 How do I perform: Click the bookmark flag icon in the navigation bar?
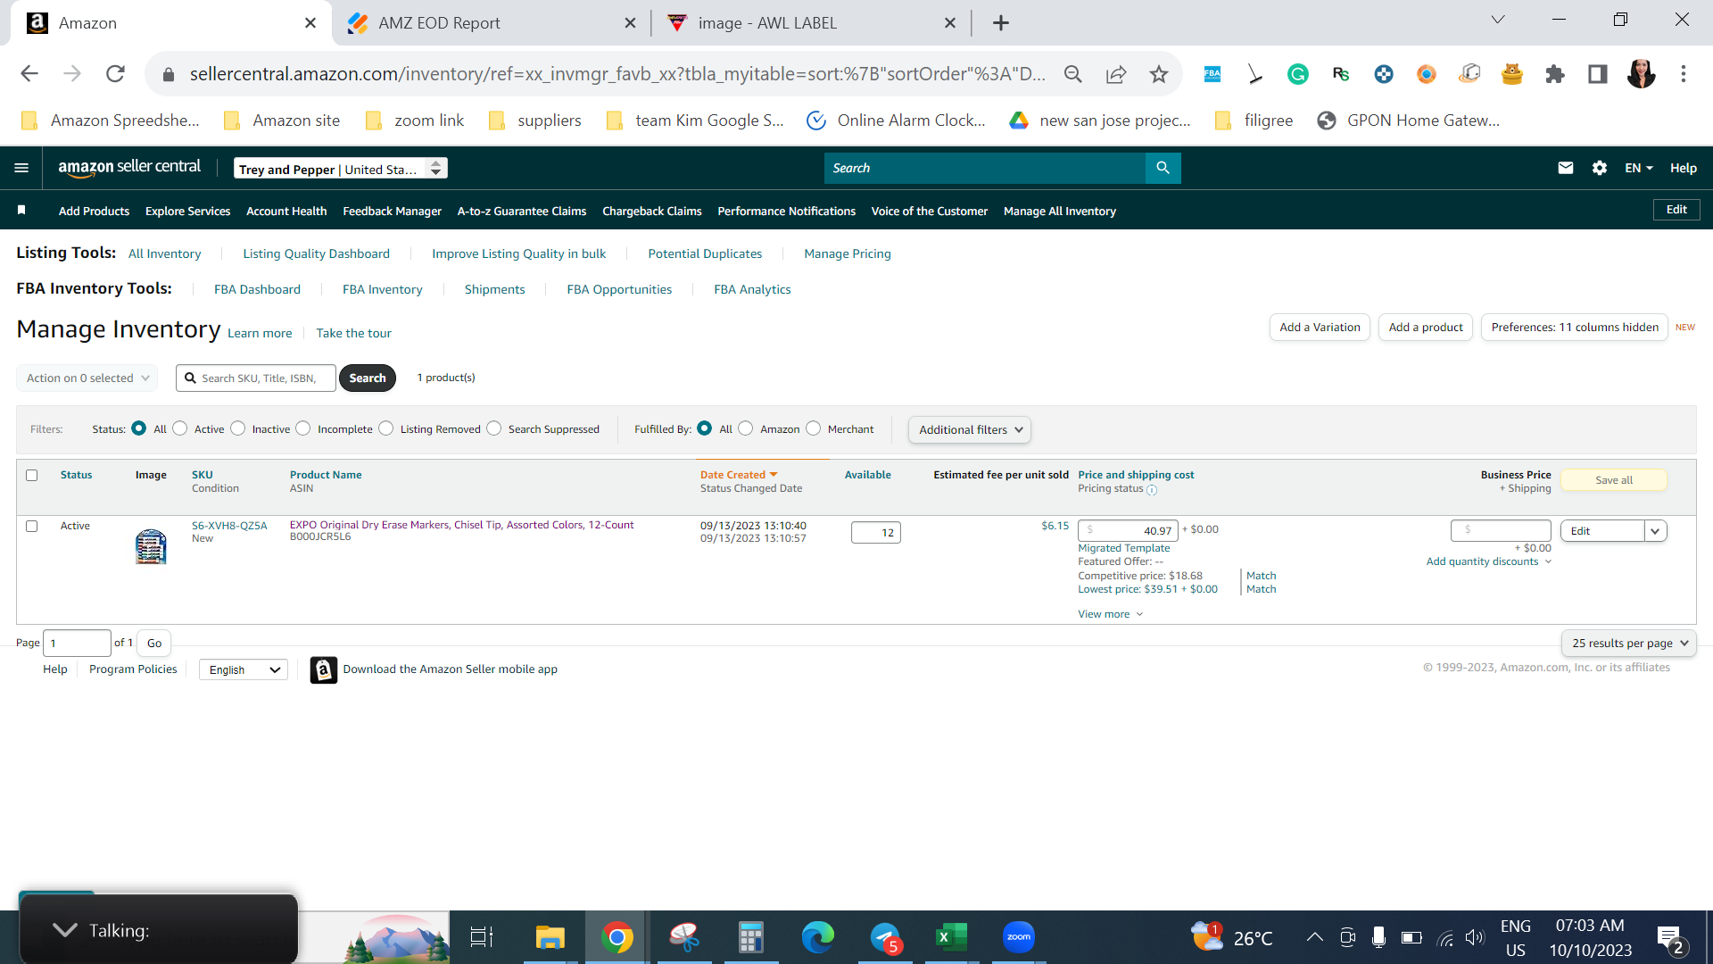click(21, 211)
